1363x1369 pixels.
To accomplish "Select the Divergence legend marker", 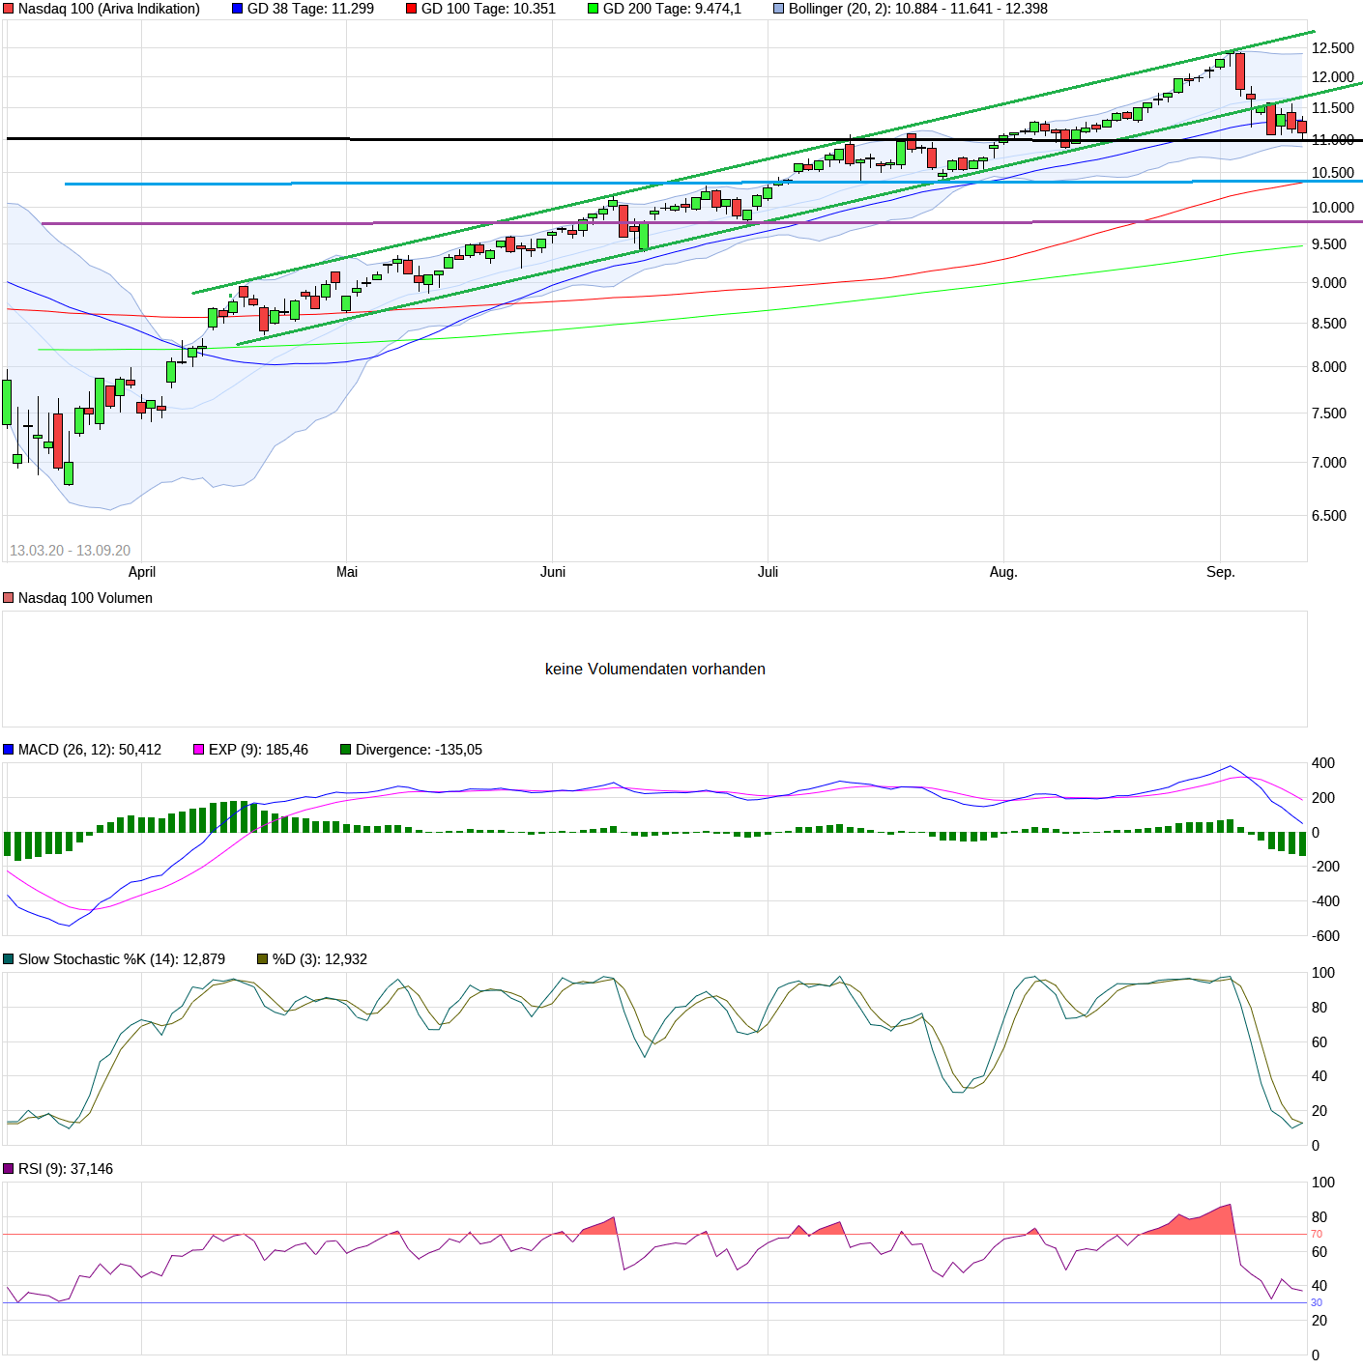I will (344, 749).
